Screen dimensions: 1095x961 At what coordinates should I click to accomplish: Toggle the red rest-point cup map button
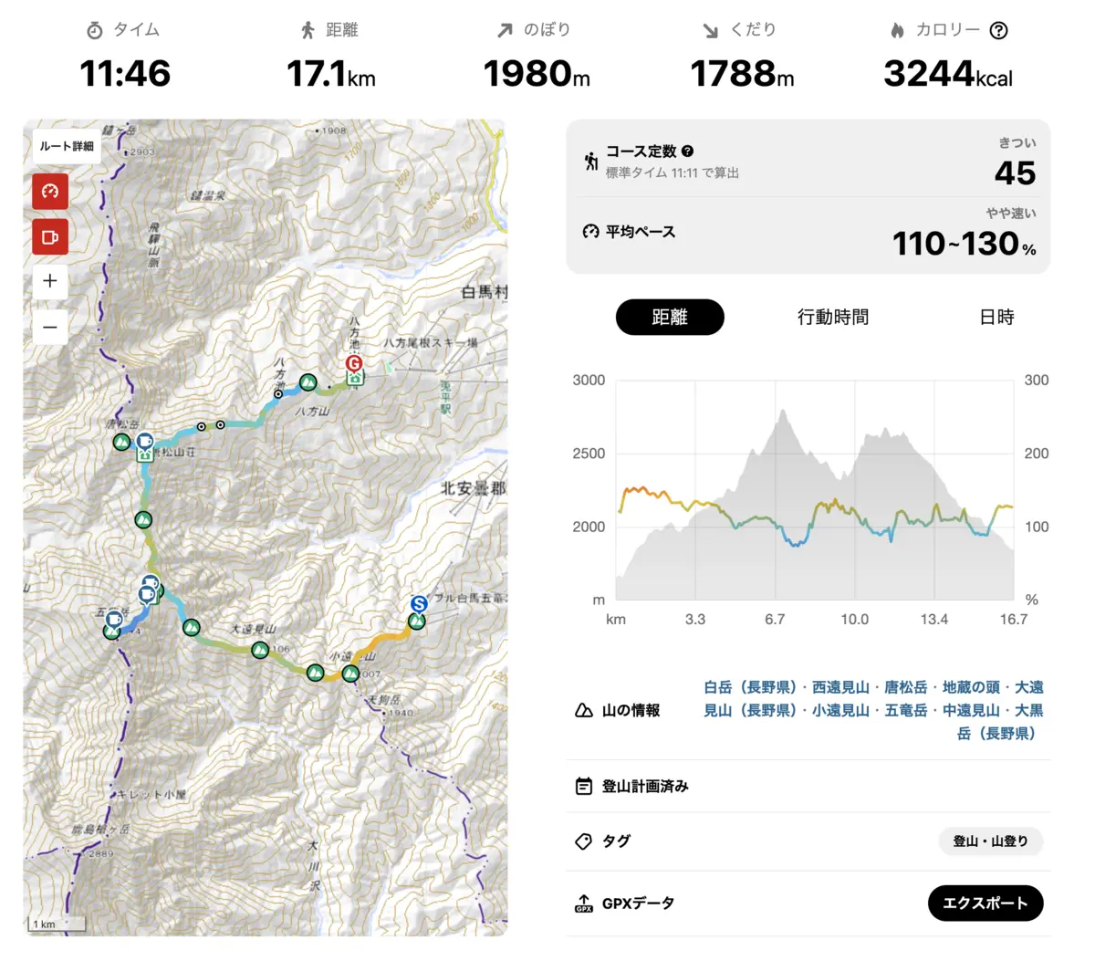click(50, 237)
